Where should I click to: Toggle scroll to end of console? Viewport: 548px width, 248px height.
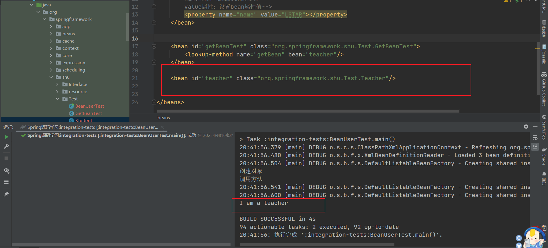point(535,146)
